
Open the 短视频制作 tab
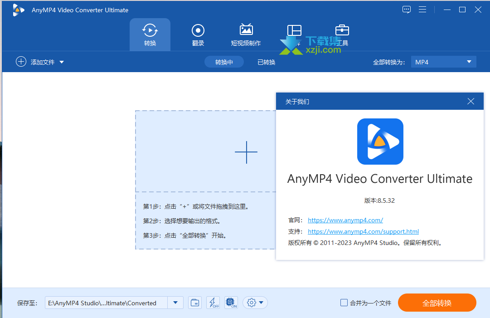pyautogui.click(x=246, y=35)
